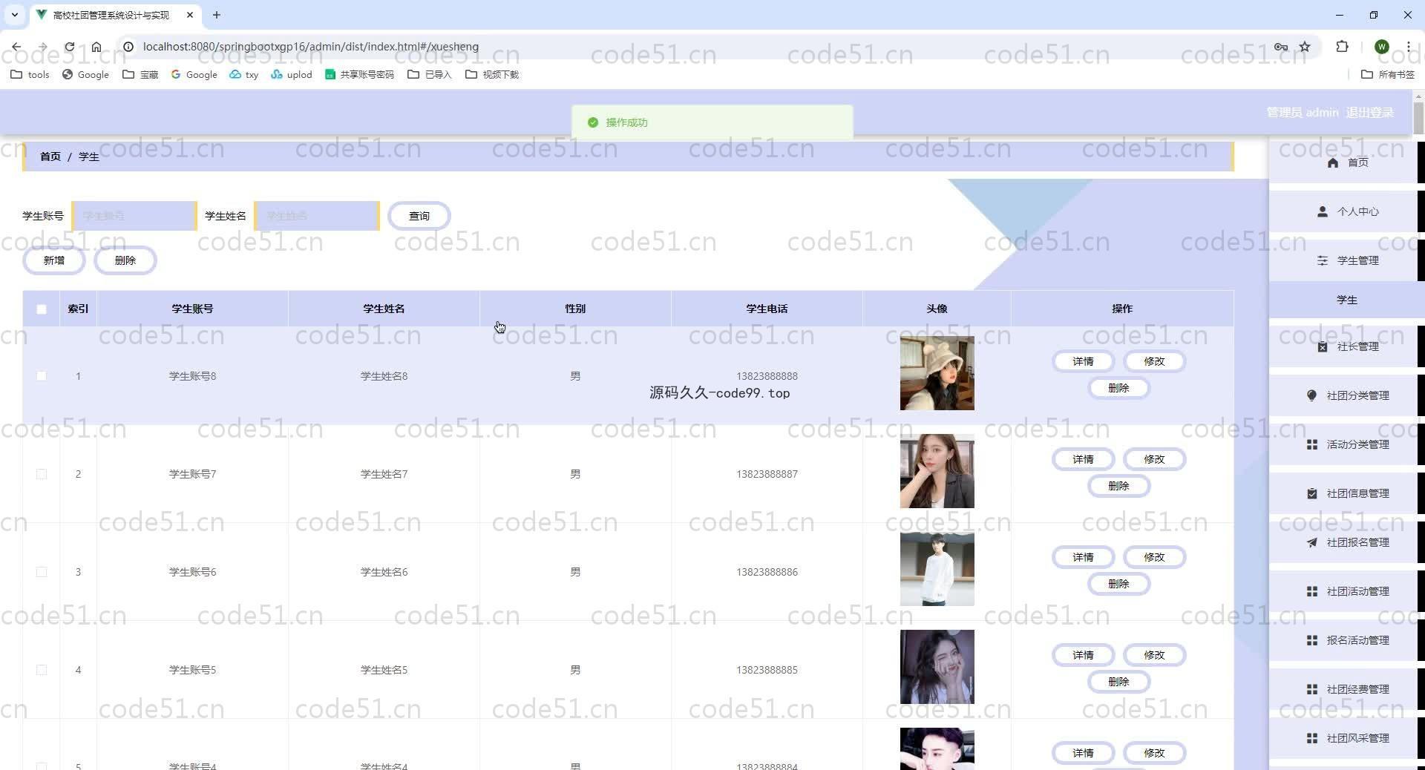This screenshot has height=770, width=1425.
Task: Expand 社团信息管理 sidebar menu
Action: [1346, 493]
